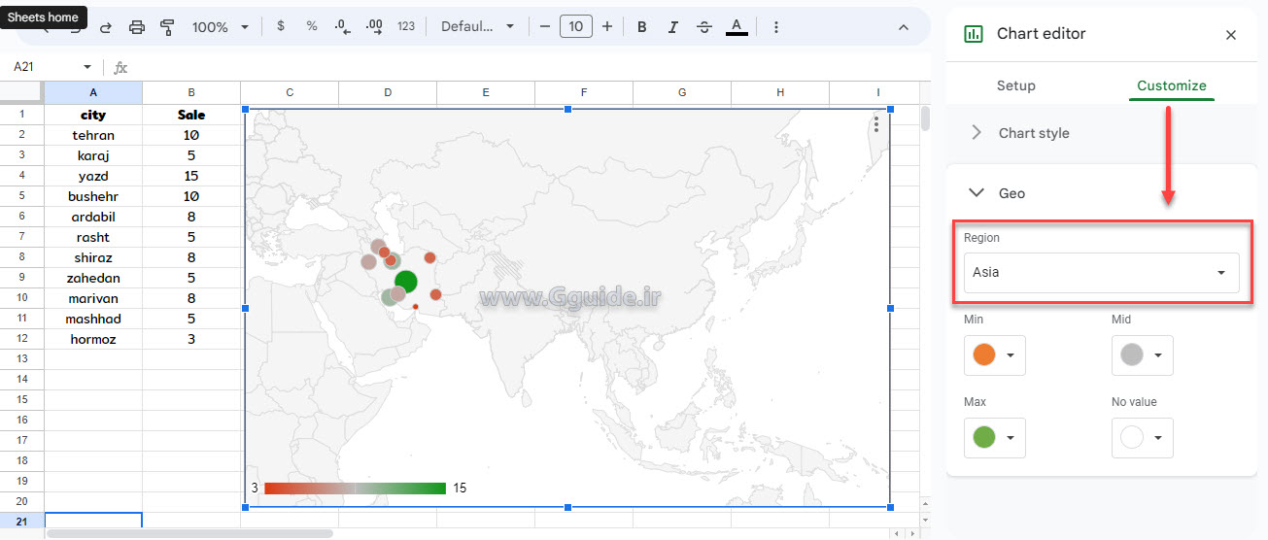Select row 13 header
The width and height of the screenshot is (1268, 540).
point(21,358)
